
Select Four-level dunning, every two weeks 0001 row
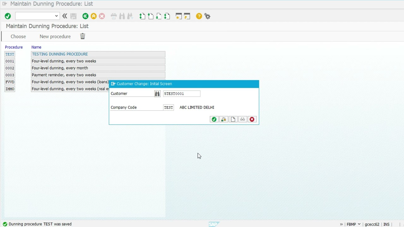pyautogui.click(x=98, y=61)
